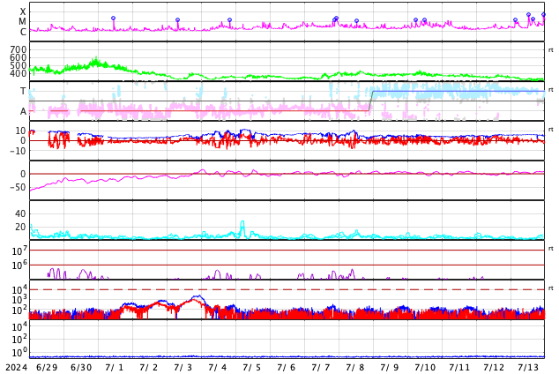Screen dimensions: 559x374
Task: Click the X flare class axis label
Action: [x=23, y=12]
